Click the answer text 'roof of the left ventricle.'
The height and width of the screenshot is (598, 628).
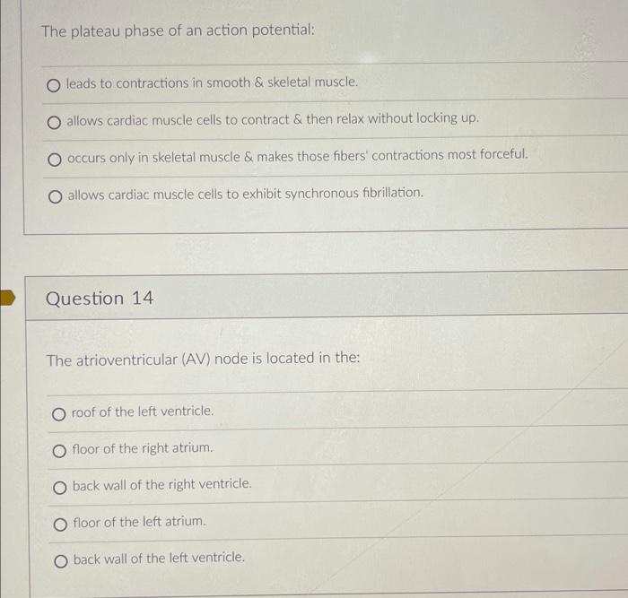pos(143,412)
